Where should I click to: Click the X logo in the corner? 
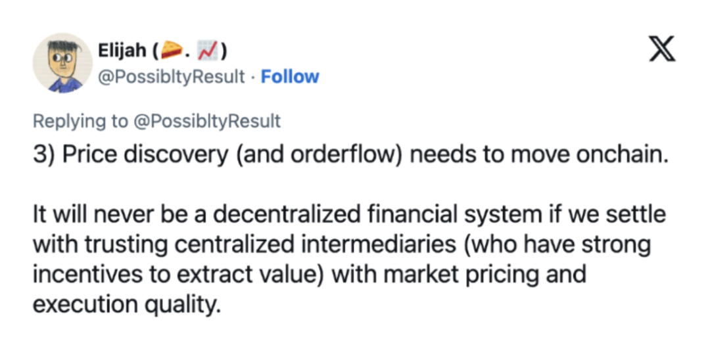(x=662, y=49)
